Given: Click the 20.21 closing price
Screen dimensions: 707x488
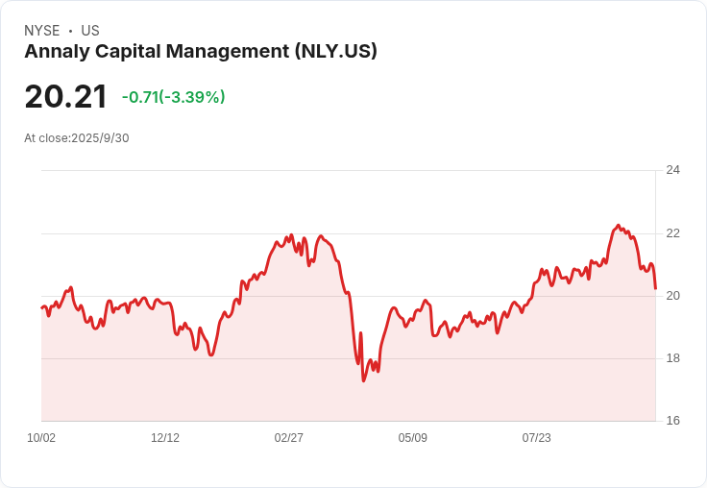Looking at the screenshot, I should pyautogui.click(x=65, y=97).
